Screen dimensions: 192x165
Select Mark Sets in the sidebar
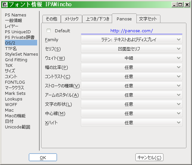[x=15, y=93]
